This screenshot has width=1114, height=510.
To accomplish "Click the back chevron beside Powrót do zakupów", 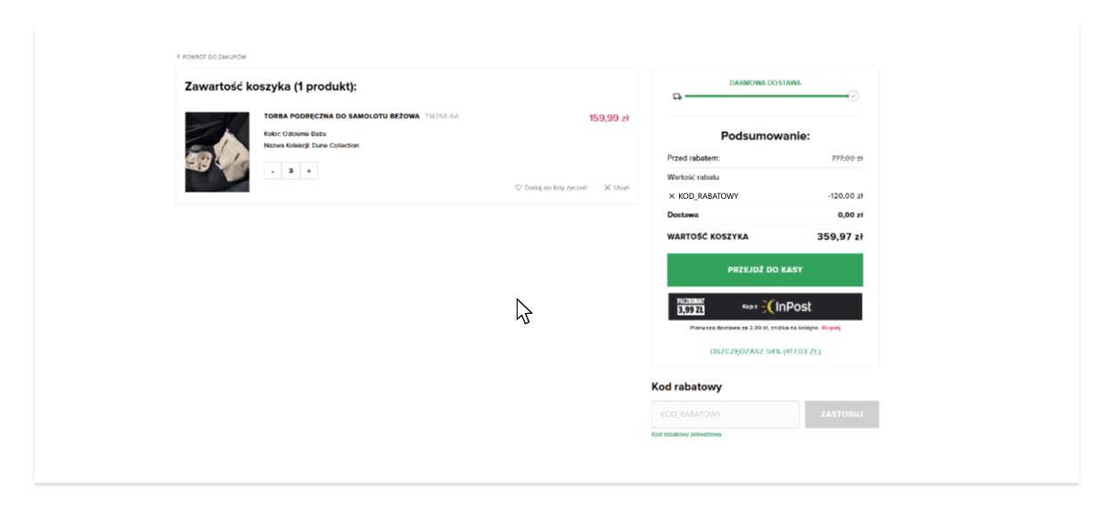I will pos(178,56).
